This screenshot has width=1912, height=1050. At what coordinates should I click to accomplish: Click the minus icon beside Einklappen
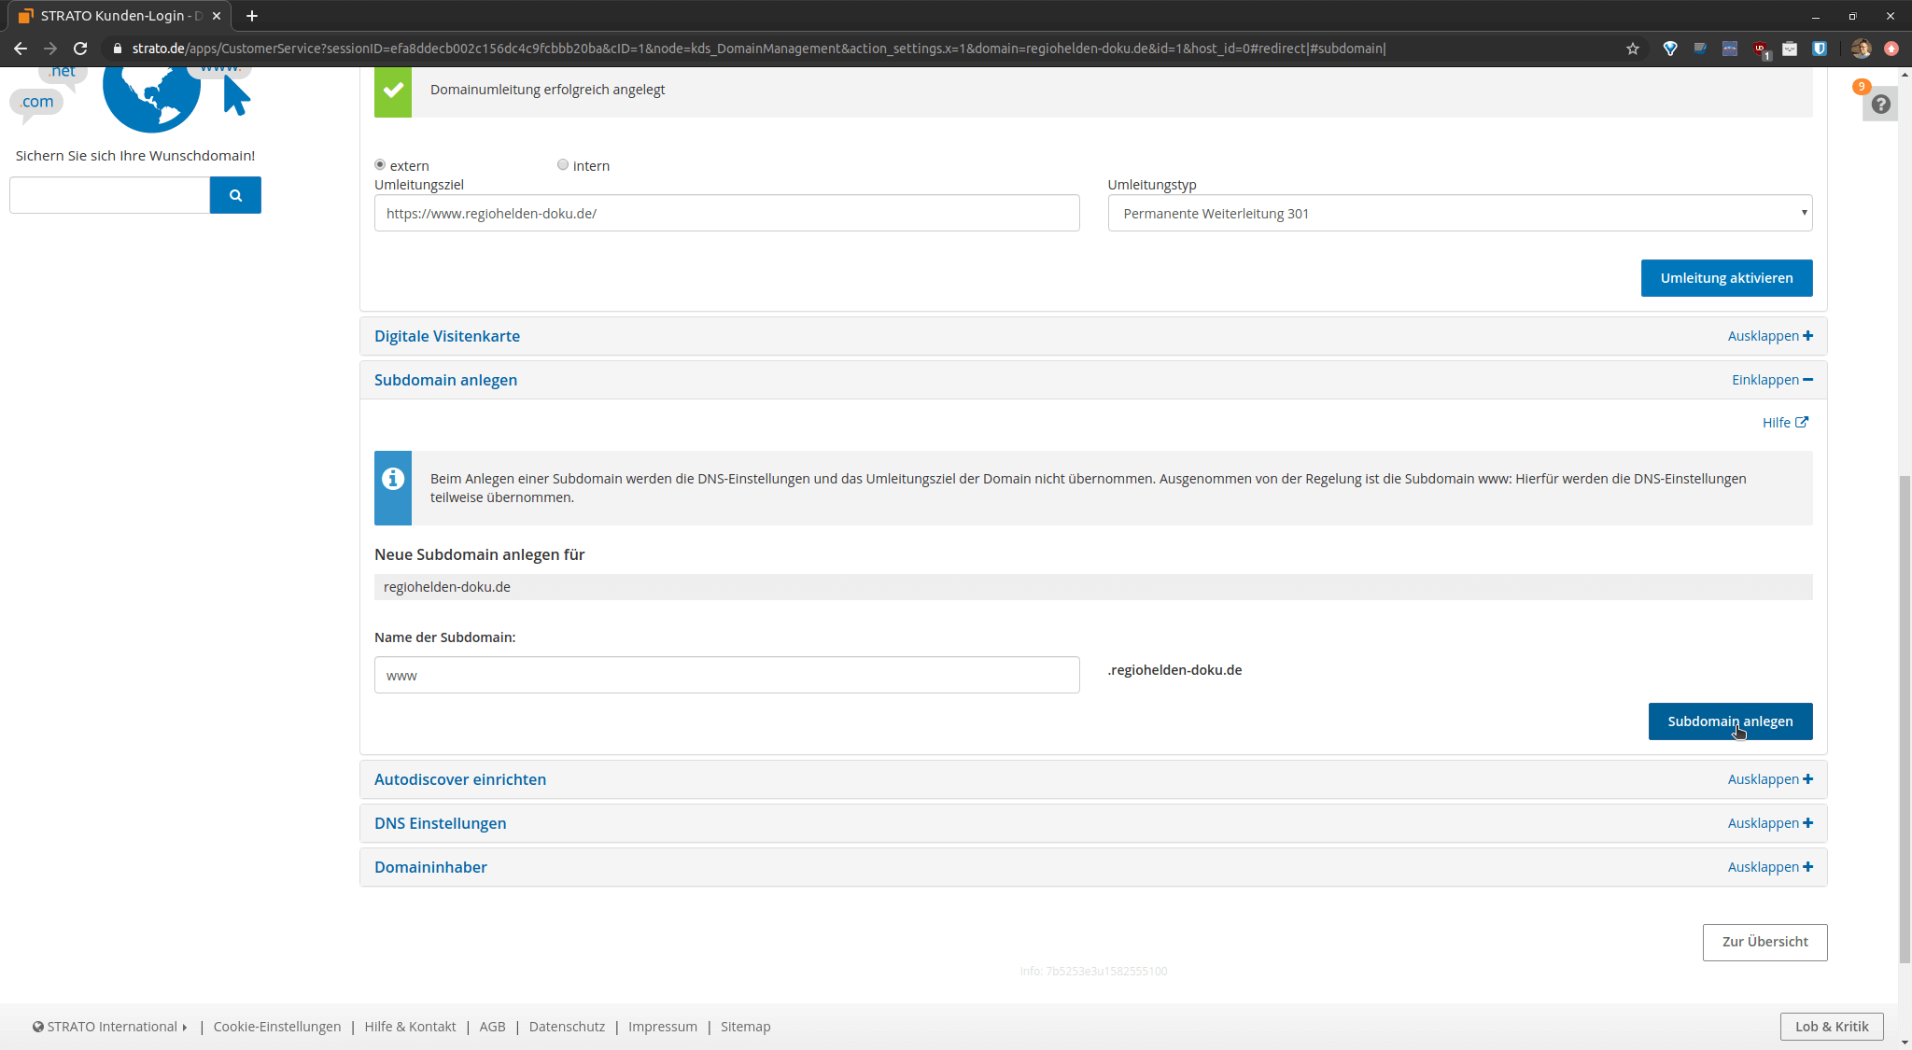(1807, 380)
